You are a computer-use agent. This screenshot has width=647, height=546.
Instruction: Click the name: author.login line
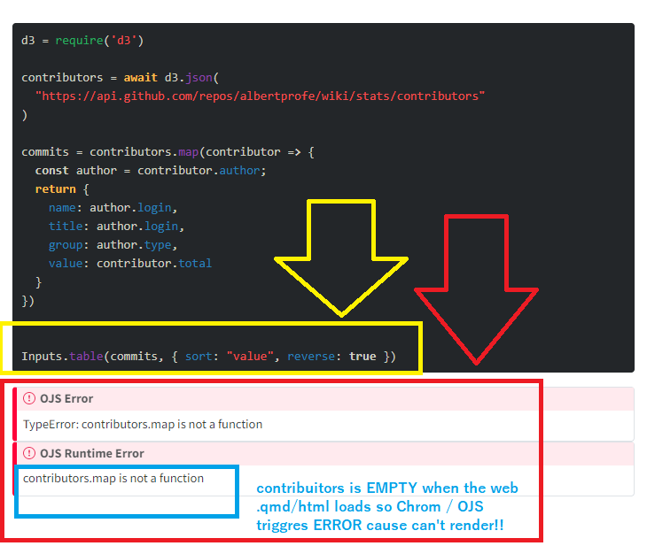[113, 207]
